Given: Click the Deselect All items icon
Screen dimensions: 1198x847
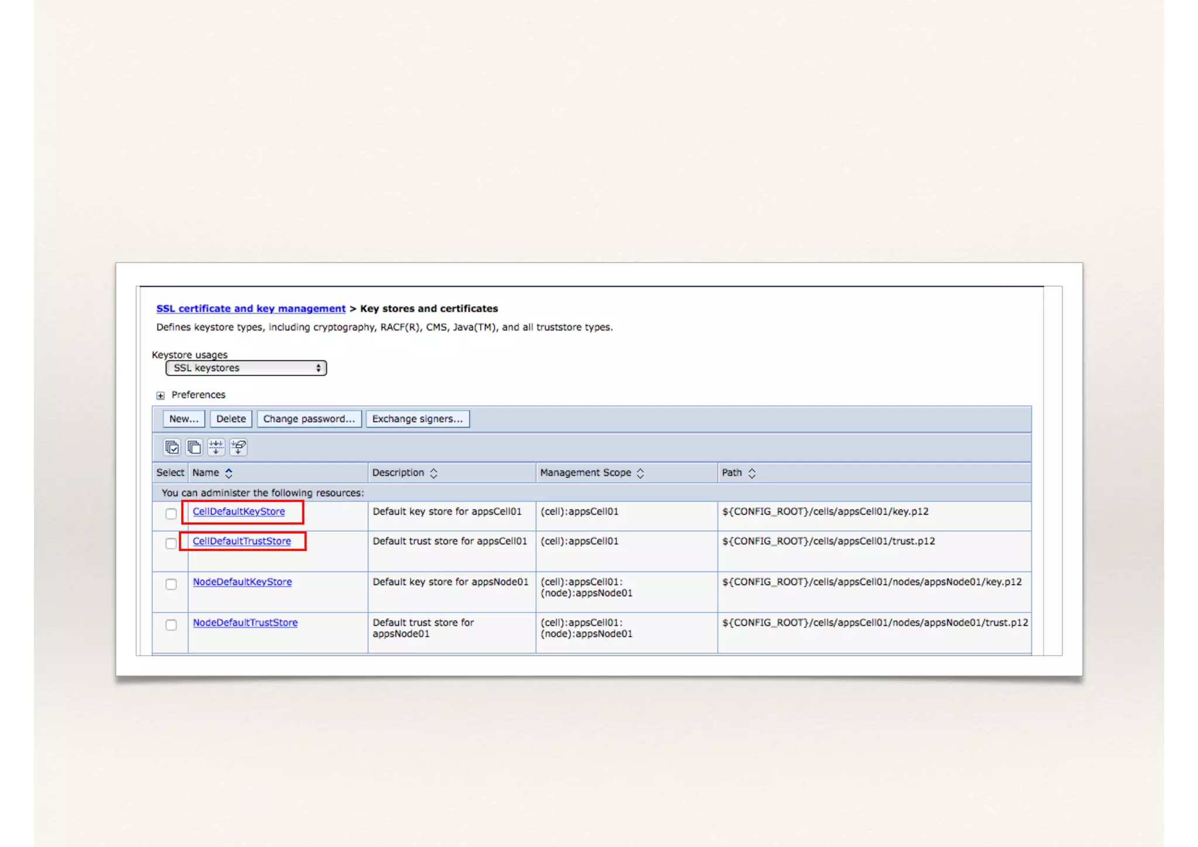Looking at the screenshot, I should [194, 447].
